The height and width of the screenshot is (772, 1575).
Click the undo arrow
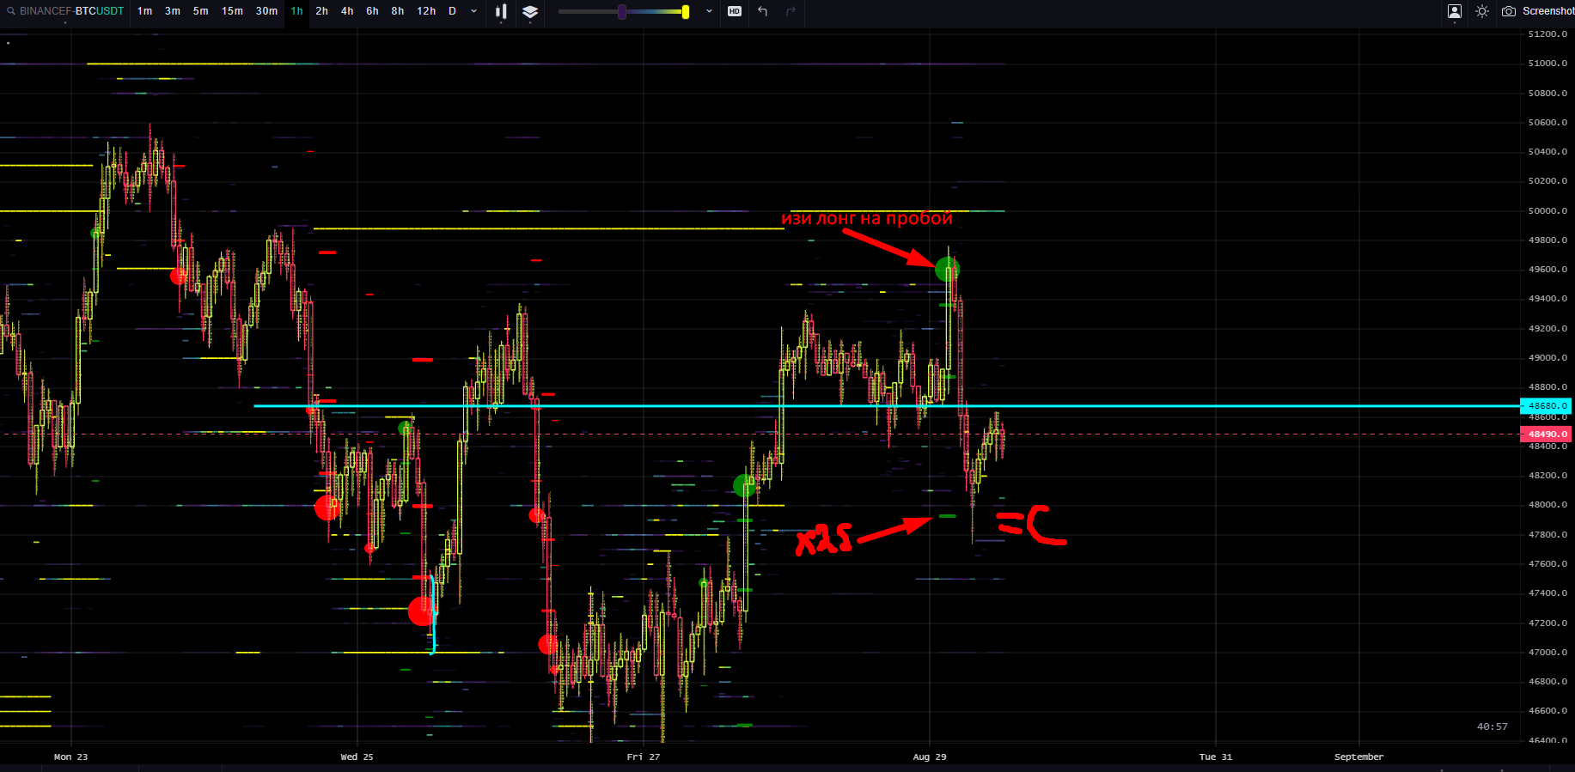762,11
